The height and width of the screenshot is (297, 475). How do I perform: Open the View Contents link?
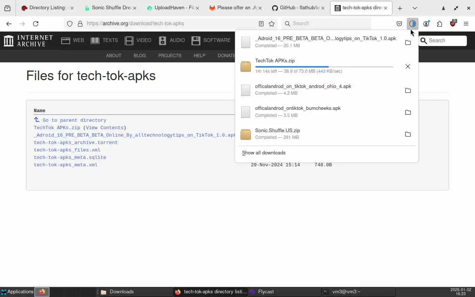[x=105, y=128]
